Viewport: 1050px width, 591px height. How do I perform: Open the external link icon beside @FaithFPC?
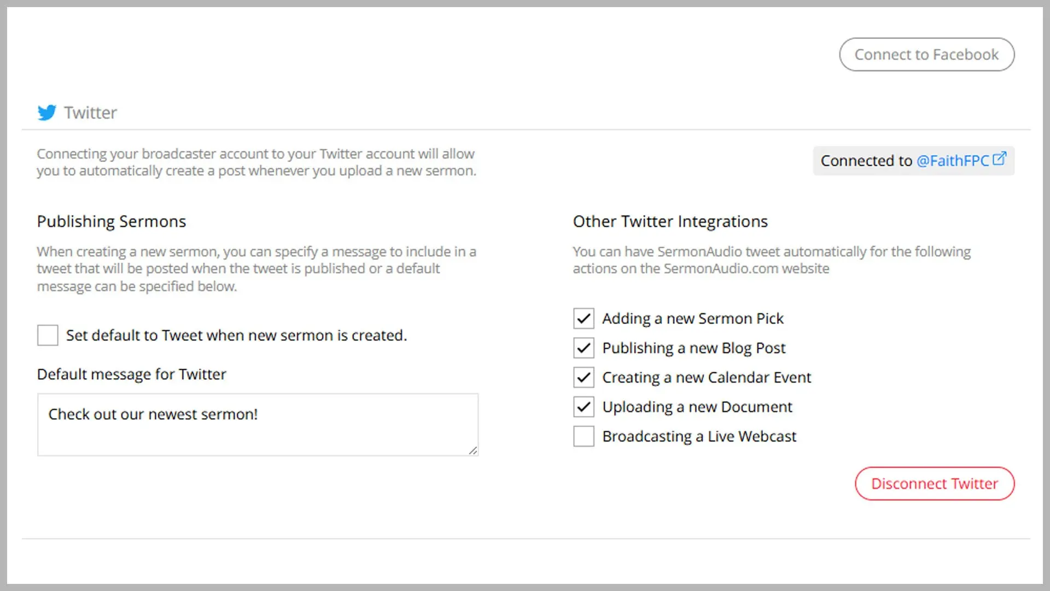[999, 159]
